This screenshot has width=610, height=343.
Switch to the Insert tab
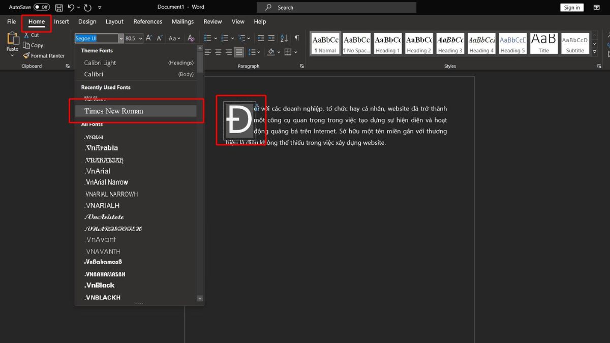pyautogui.click(x=62, y=22)
